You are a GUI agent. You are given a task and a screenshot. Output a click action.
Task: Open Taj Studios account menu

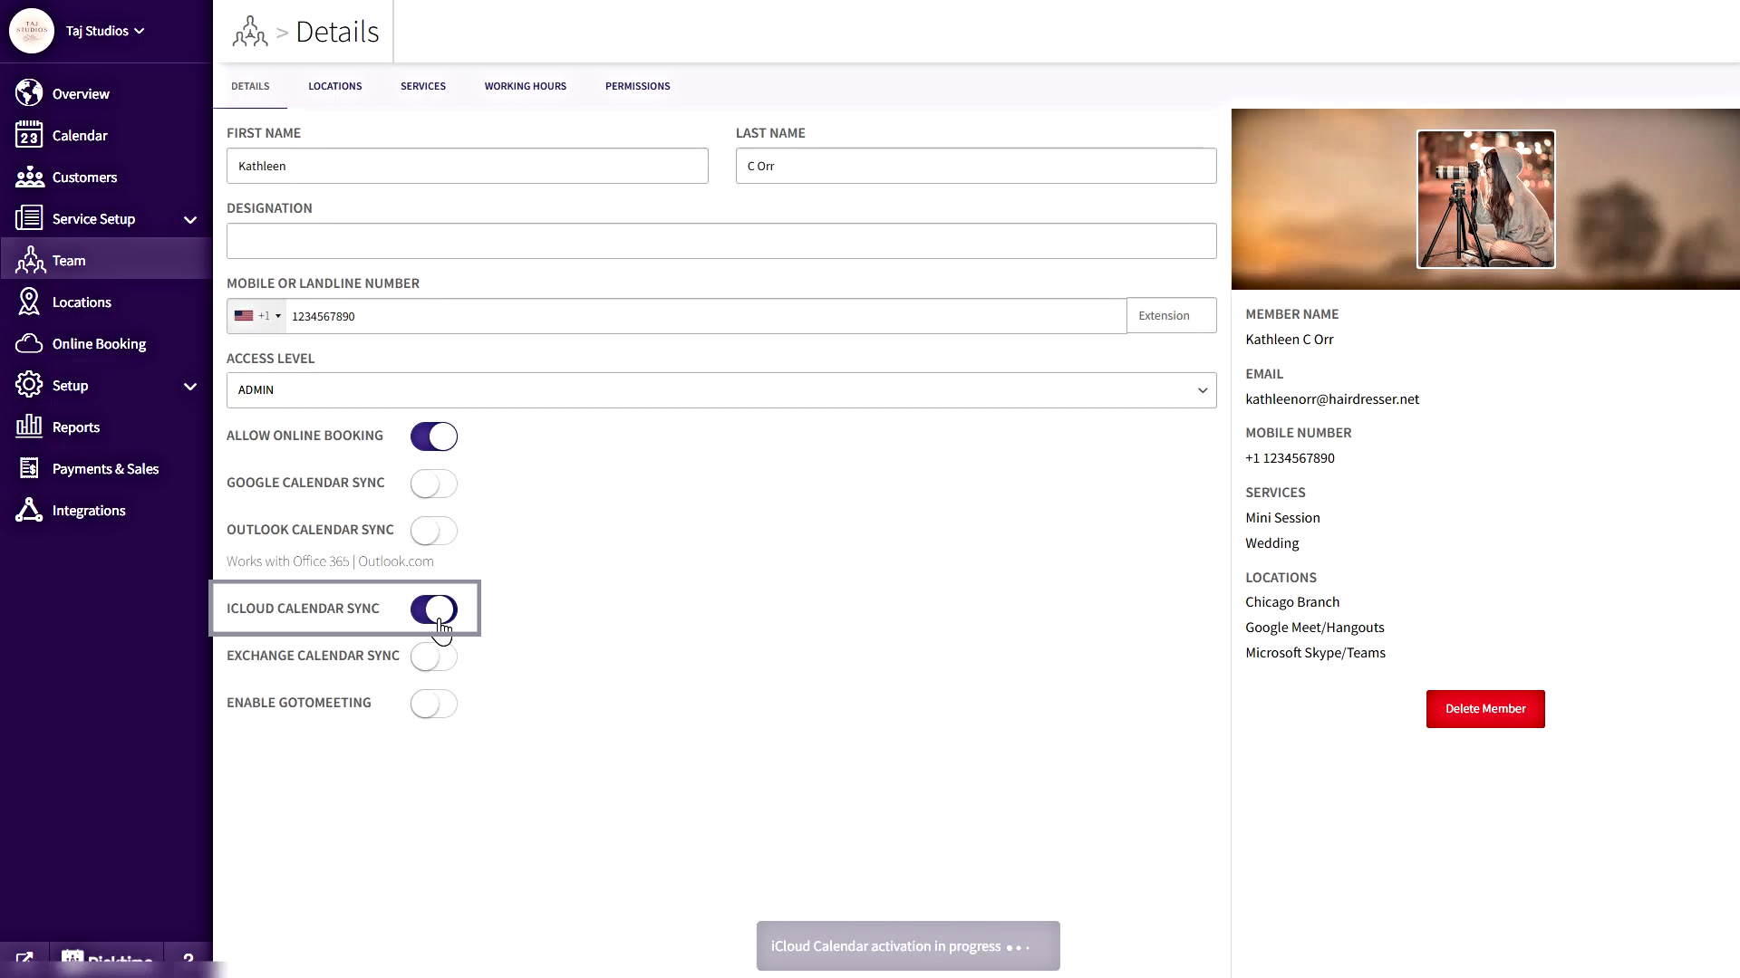pyautogui.click(x=105, y=31)
